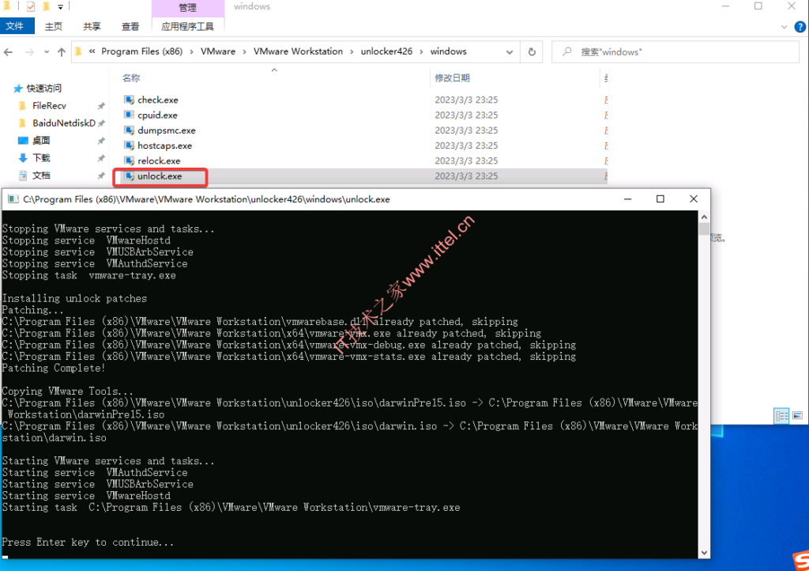Open the 应用程序工具 tab

tap(187, 26)
